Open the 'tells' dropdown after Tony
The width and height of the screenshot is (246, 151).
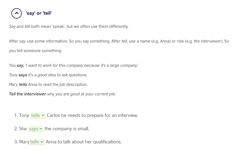point(38,115)
